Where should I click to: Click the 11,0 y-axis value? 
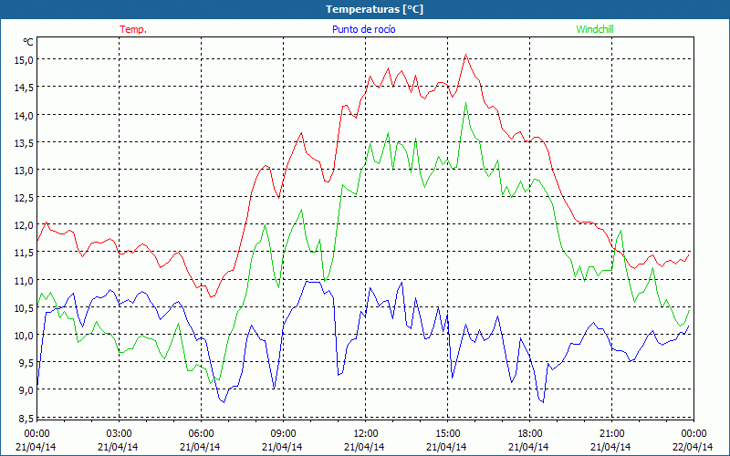(24, 280)
